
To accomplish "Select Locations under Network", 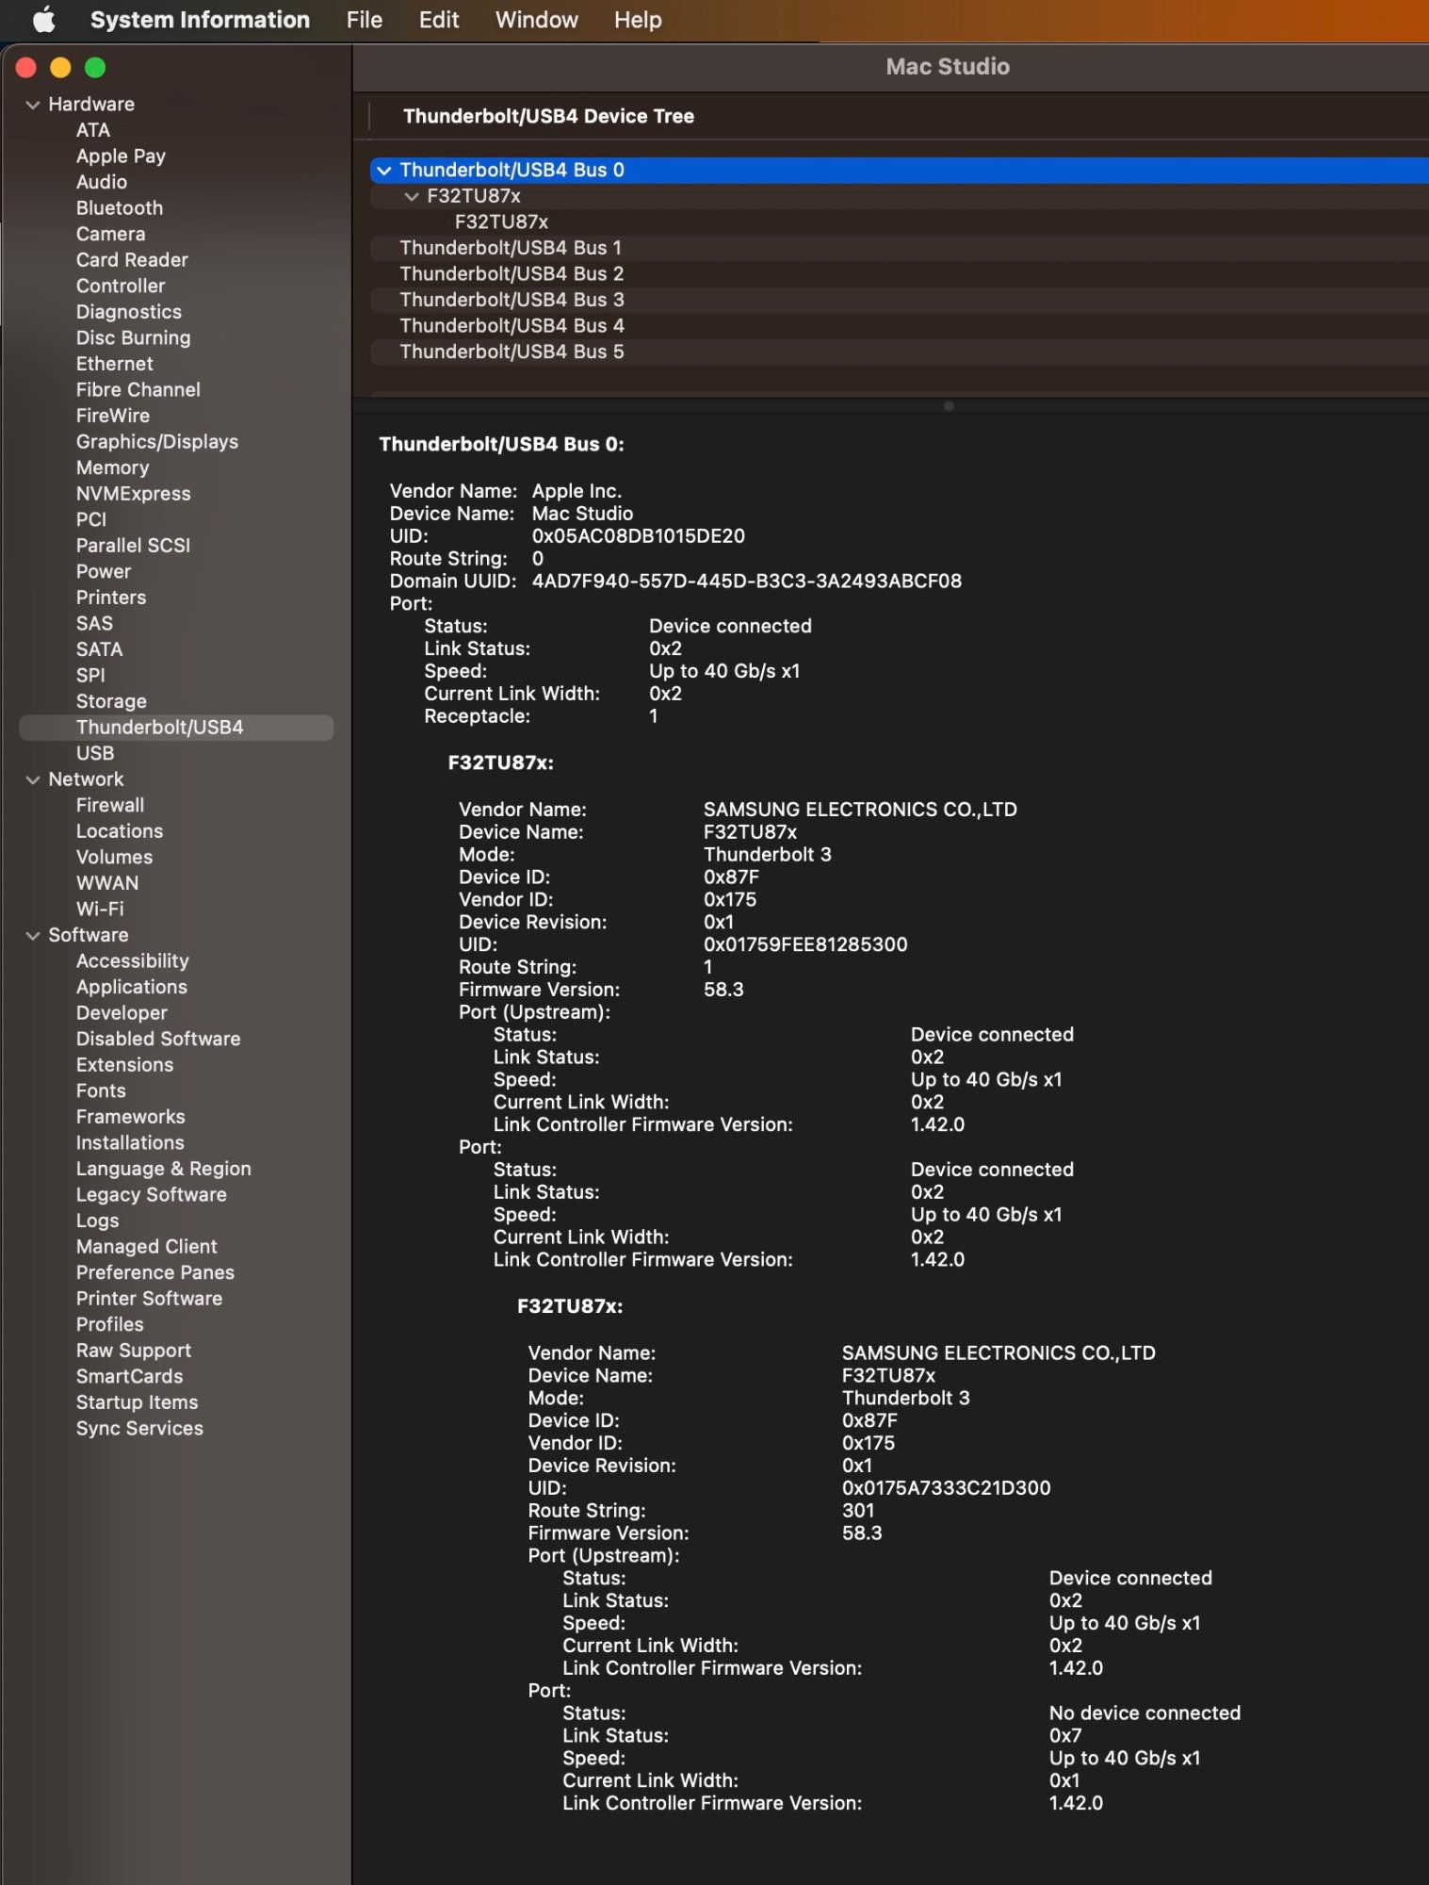I will coord(120,831).
